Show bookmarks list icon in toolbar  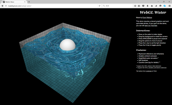tap(139, 6)
